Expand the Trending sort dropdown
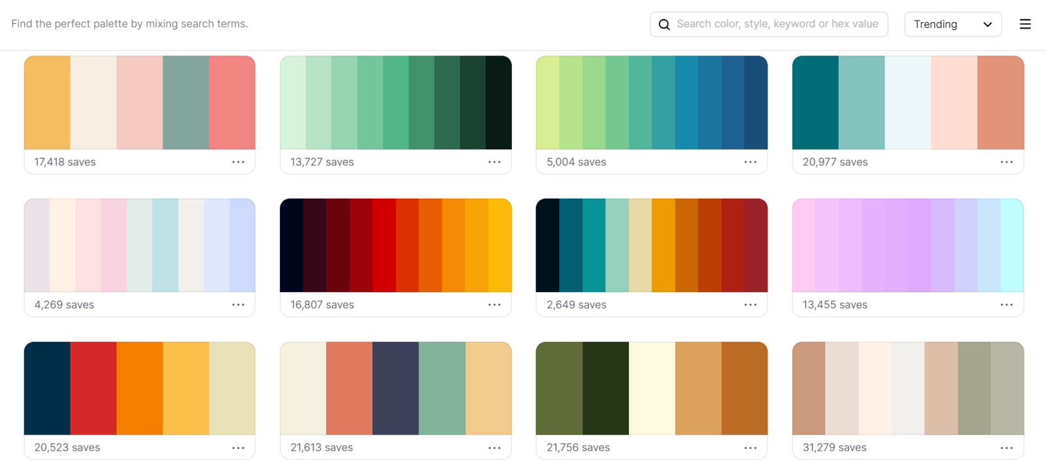The height and width of the screenshot is (460, 1046). click(x=953, y=24)
